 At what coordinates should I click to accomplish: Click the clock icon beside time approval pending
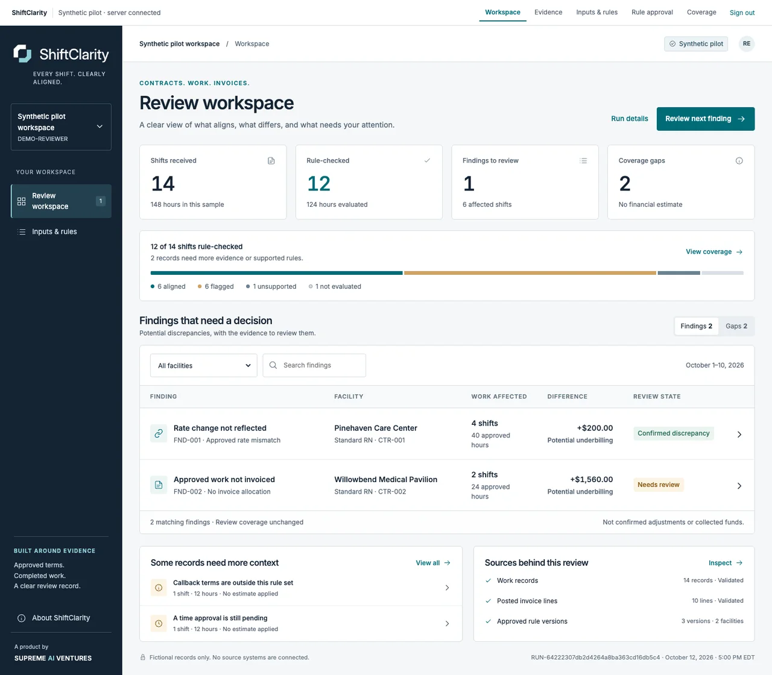click(159, 623)
